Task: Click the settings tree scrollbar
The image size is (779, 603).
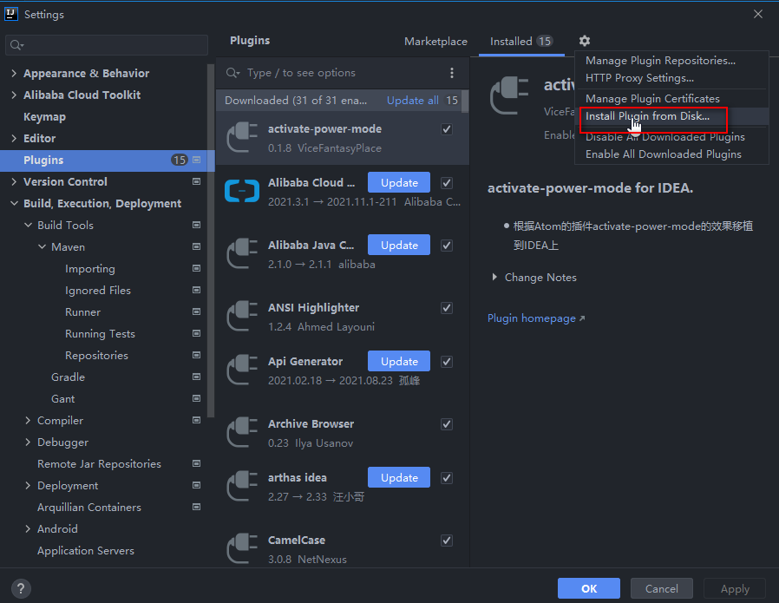Action: pos(211,241)
